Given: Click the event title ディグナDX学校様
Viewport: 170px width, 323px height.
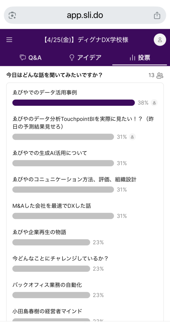Looking at the screenshot, I should pos(86,40).
